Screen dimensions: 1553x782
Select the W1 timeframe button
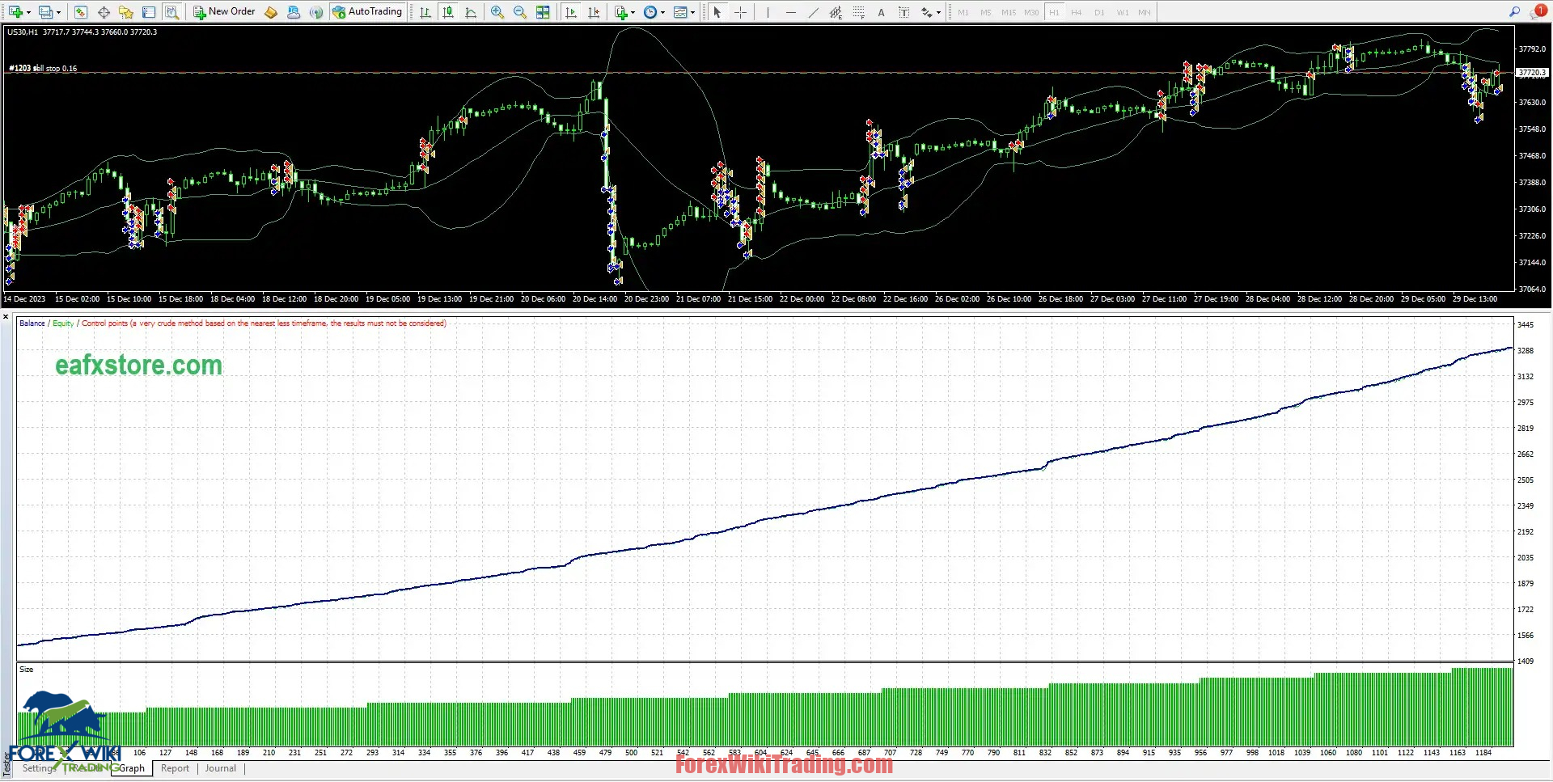[x=1123, y=12]
